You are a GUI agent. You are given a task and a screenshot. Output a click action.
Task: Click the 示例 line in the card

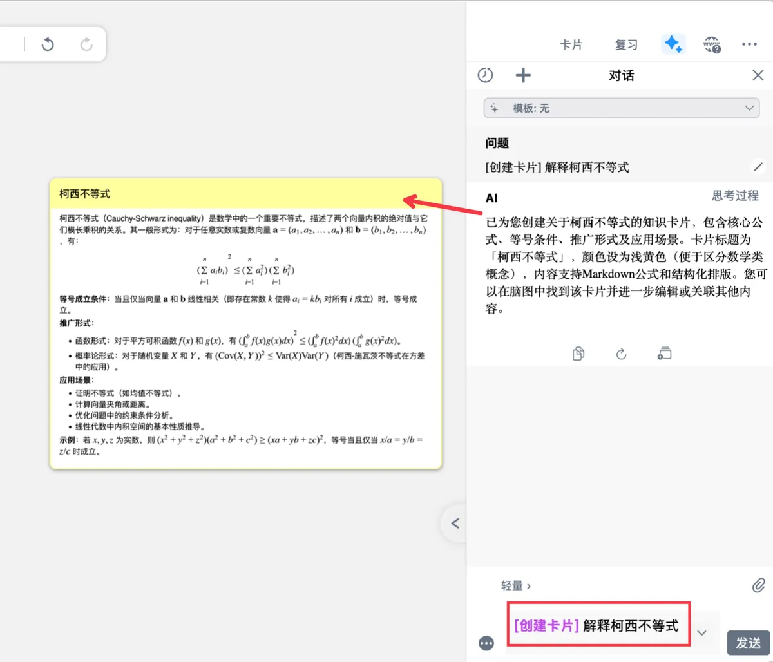(241, 446)
